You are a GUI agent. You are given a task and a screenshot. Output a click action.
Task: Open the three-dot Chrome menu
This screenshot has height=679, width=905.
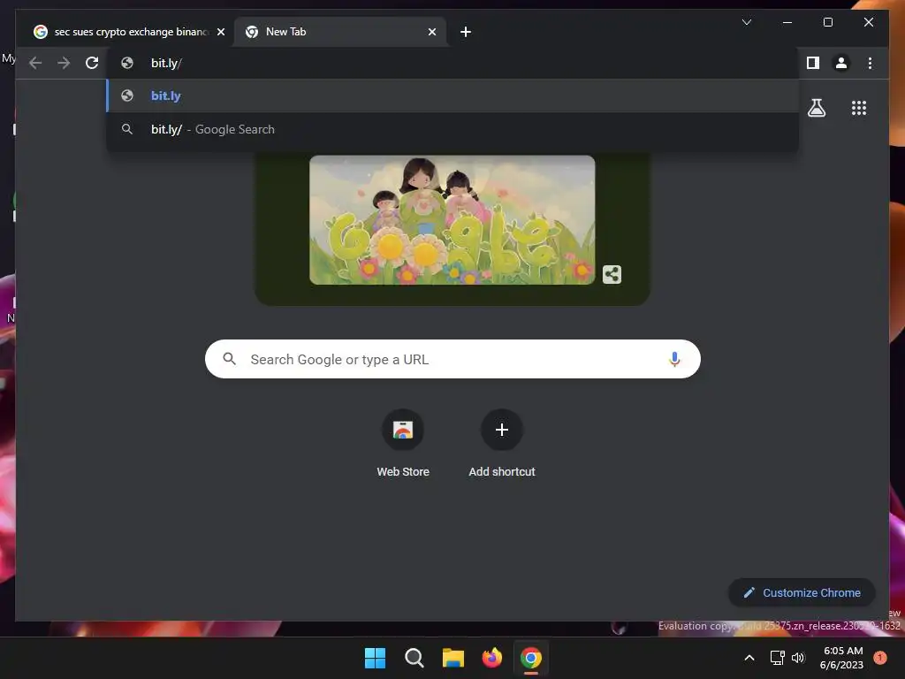pos(870,63)
